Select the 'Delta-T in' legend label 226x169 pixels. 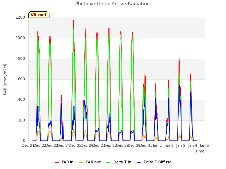pyautogui.click(x=122, y=162)
